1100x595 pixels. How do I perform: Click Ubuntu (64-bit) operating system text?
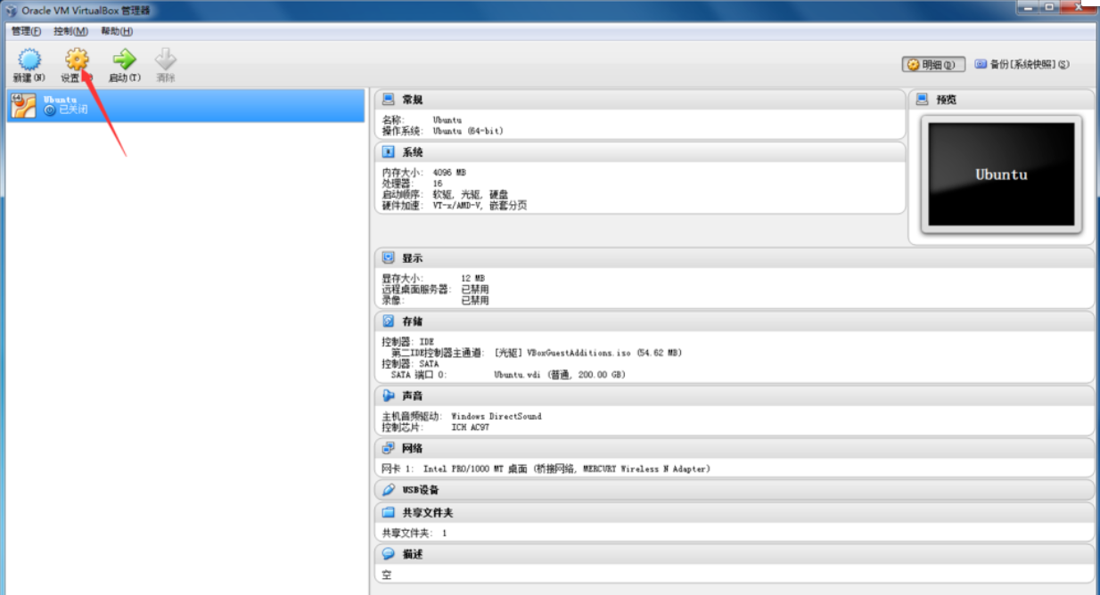pyautogui.click(x=468, y=131)
